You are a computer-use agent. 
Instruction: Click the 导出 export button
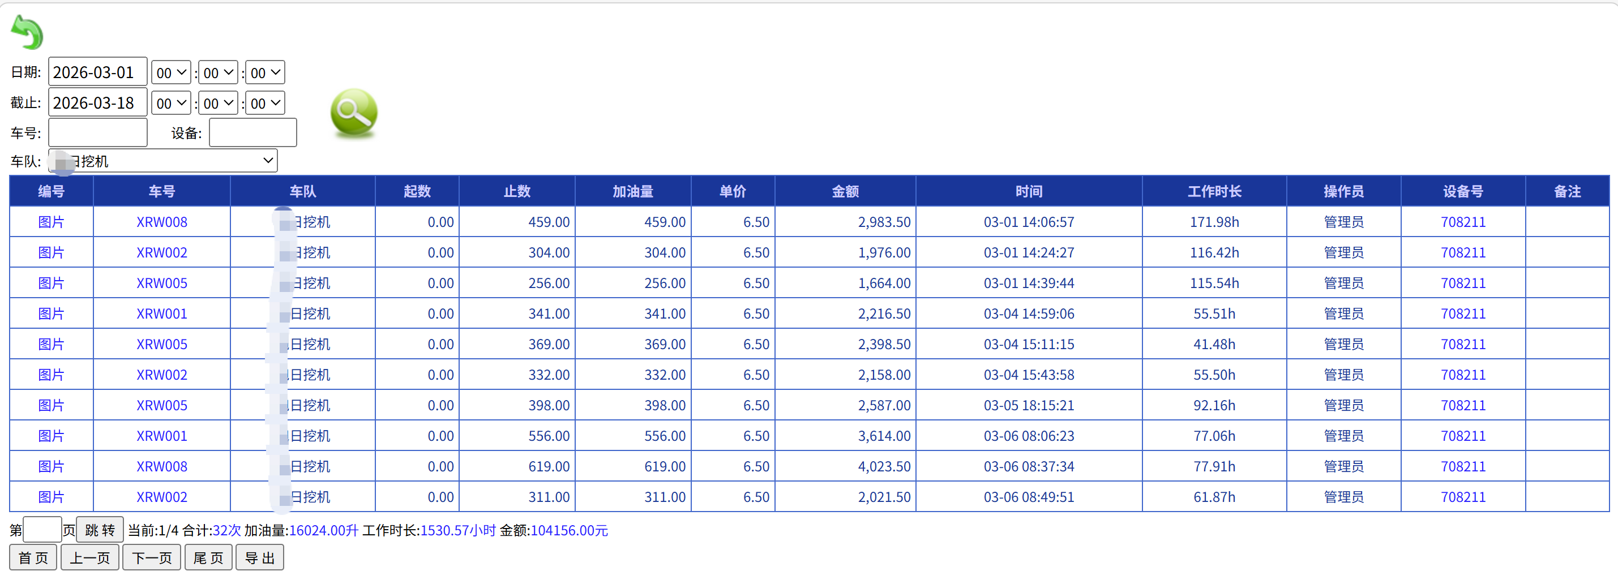pyautogui.click(x=259, y=557)
